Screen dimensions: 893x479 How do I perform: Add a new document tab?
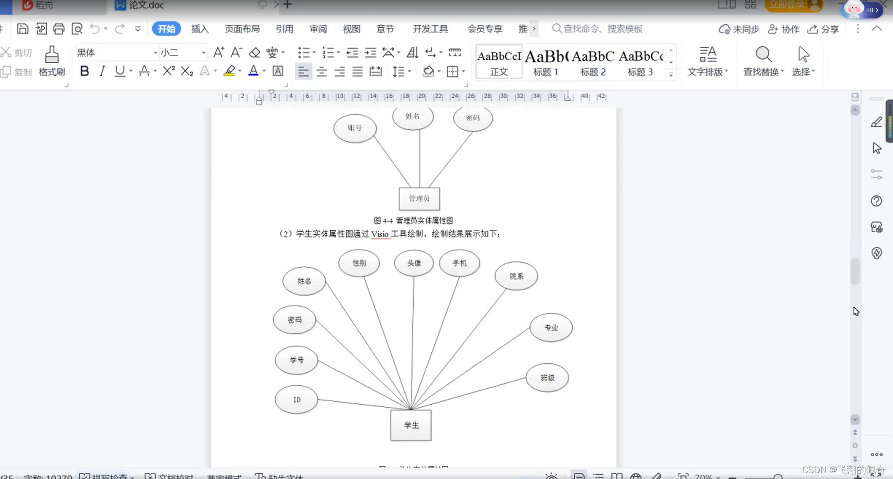[287, 5]
